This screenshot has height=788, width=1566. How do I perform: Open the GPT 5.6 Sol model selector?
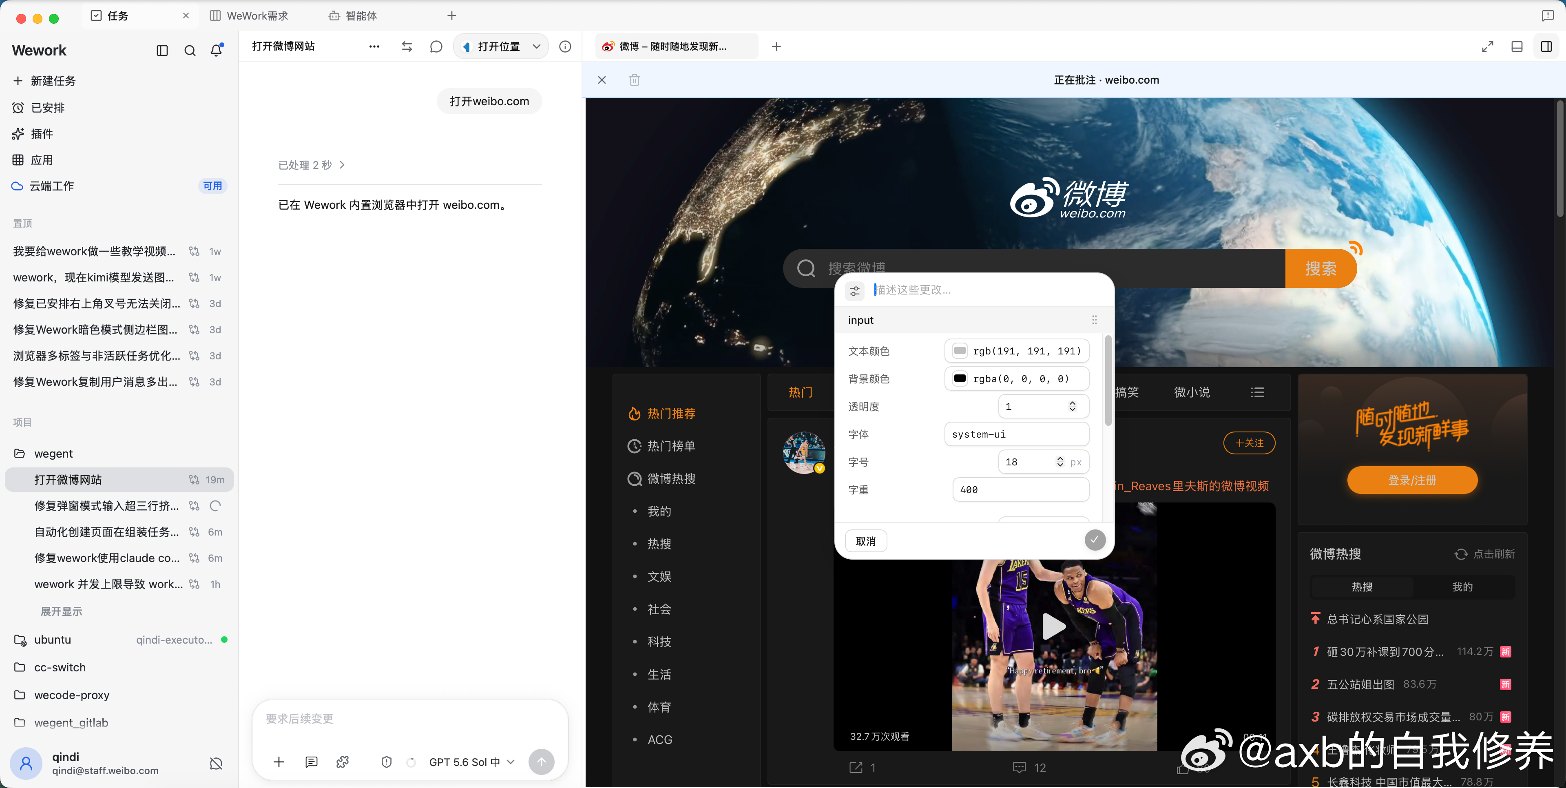click(x=472, y=762)
